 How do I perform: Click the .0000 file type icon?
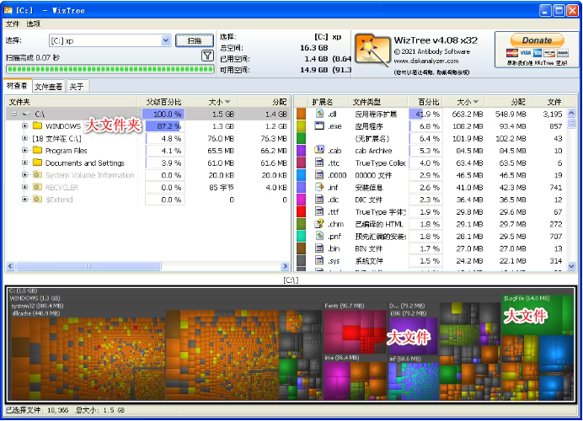pyautogui.click(x=319, y=174)
